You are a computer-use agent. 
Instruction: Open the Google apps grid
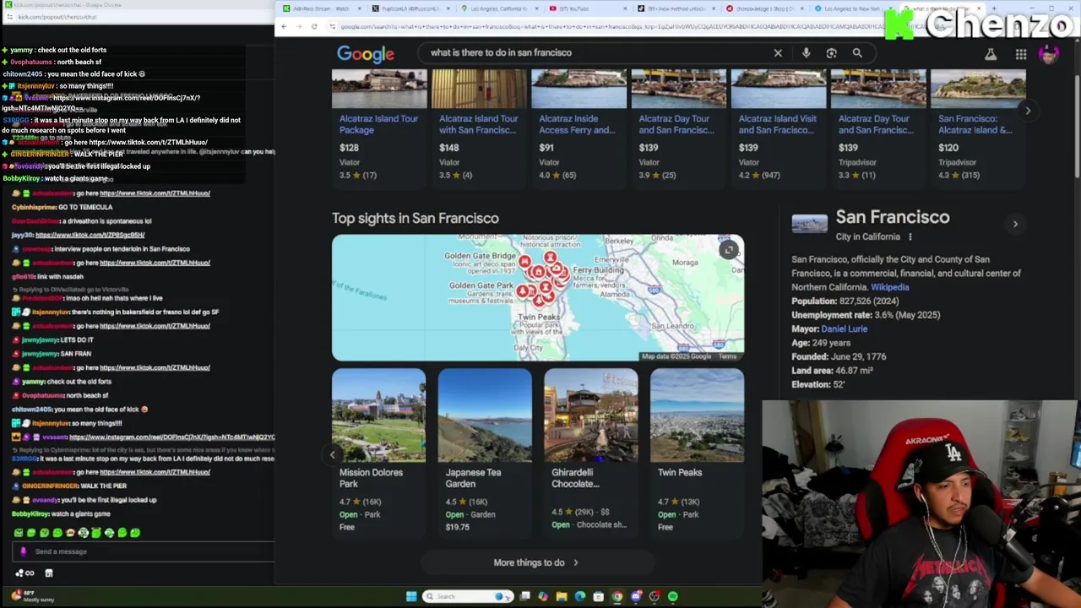pyautogui.click(x=1021, y=54)
